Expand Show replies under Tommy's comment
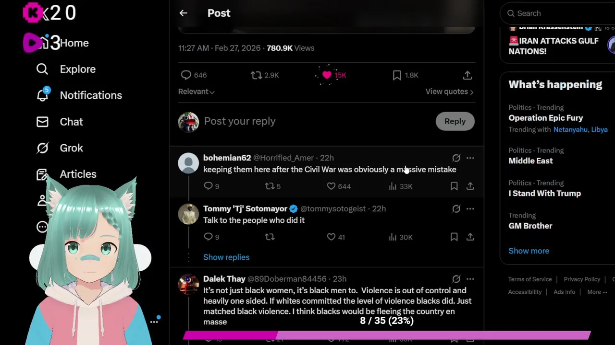The image size is (615, 345). click(226, 257)
